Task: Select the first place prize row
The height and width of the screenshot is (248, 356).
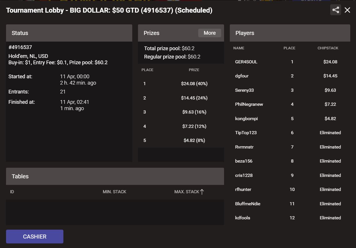Action: click(181, 84)
